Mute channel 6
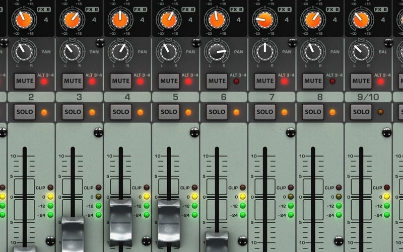The image size is (403, 252). click(x=217, y=81)
